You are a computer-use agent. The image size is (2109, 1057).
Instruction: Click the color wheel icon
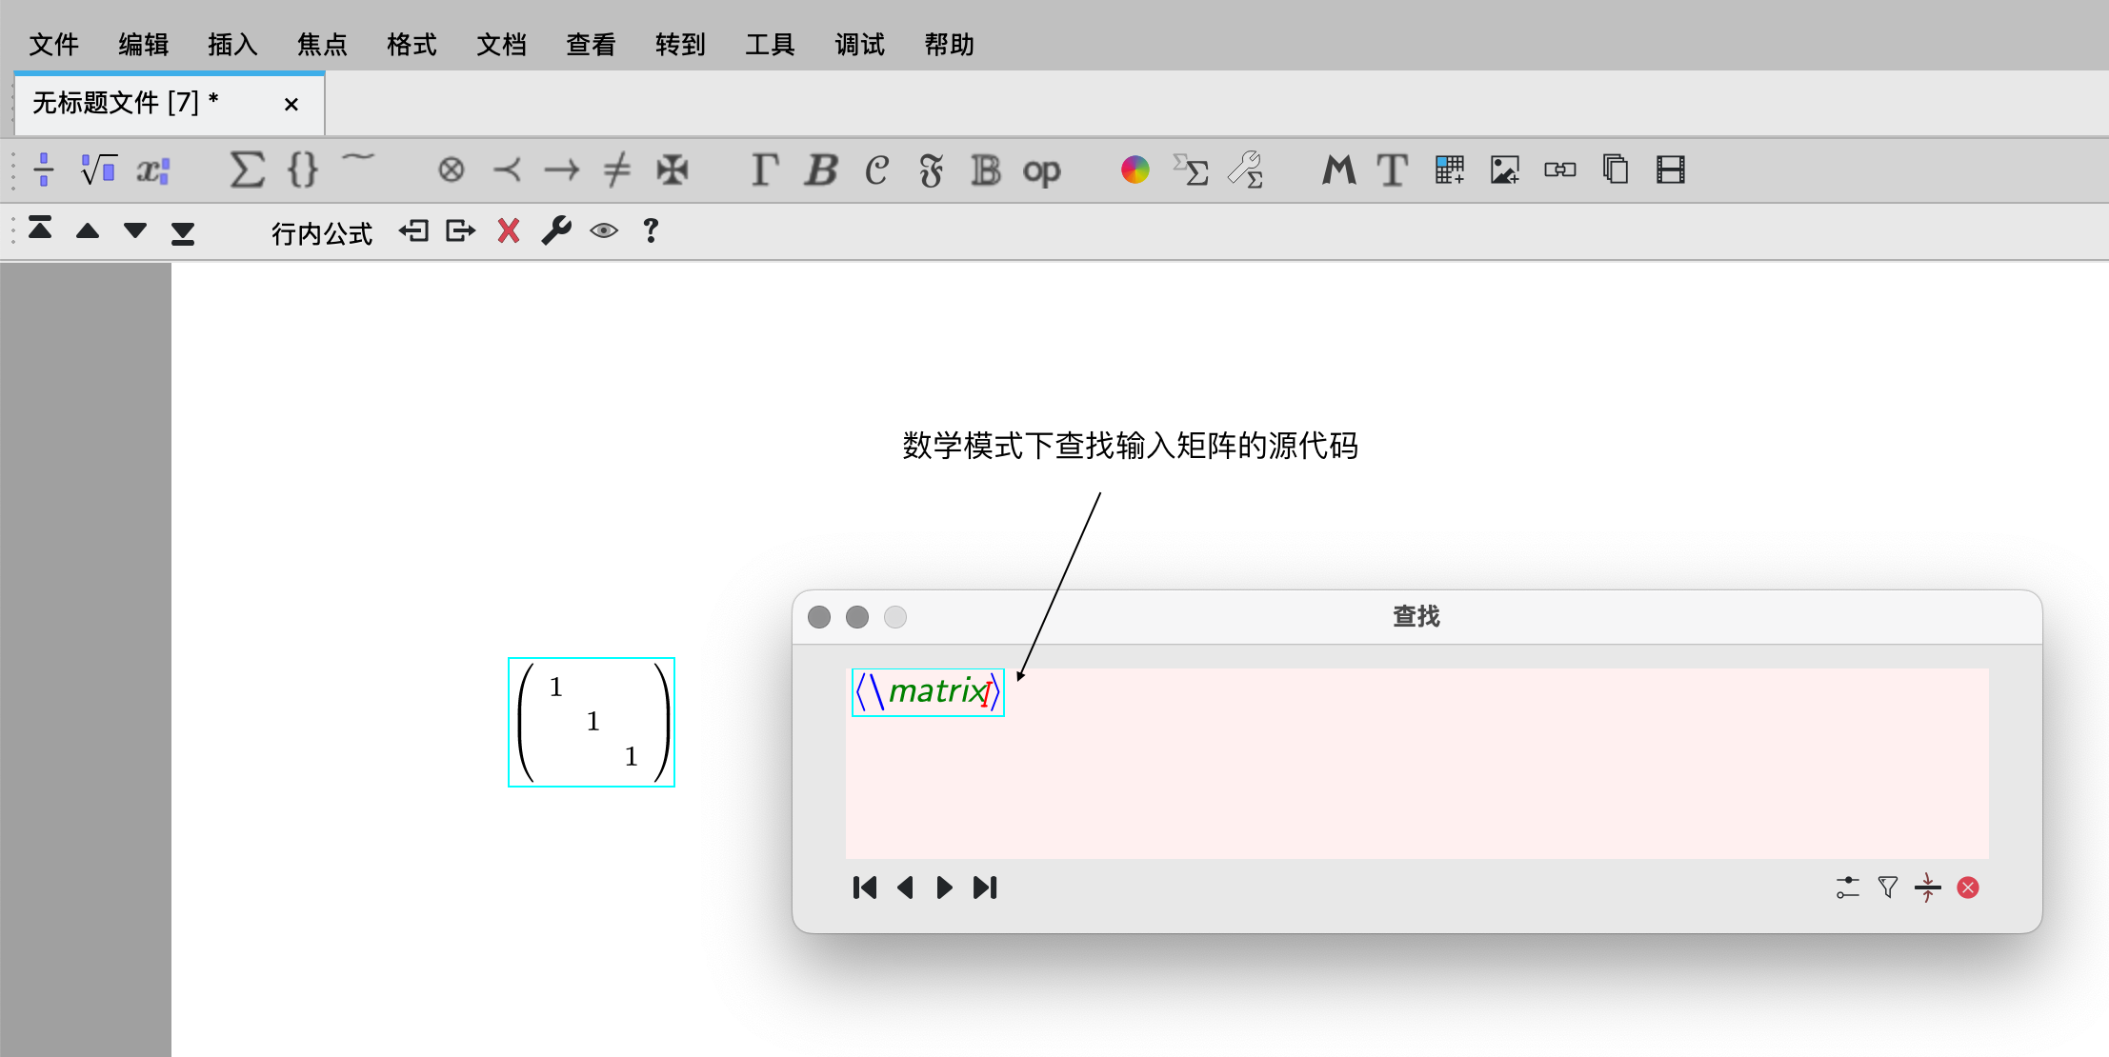pos(1135,170)
